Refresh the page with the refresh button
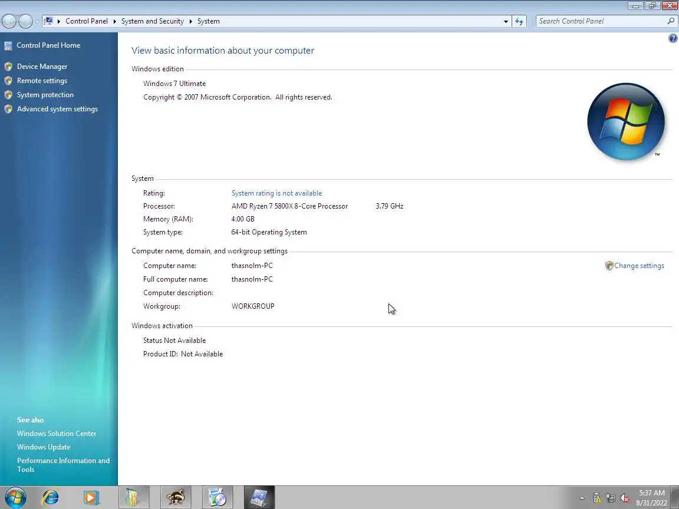 pyautogui.click(x=519, y=21)
